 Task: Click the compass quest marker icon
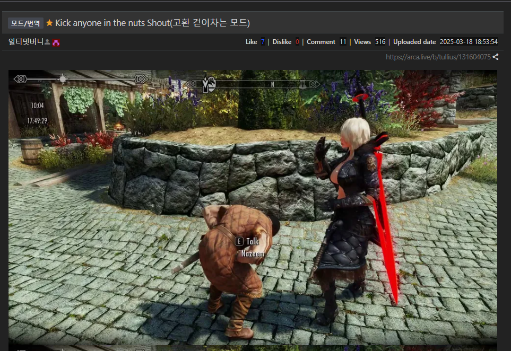pos(209,84)
